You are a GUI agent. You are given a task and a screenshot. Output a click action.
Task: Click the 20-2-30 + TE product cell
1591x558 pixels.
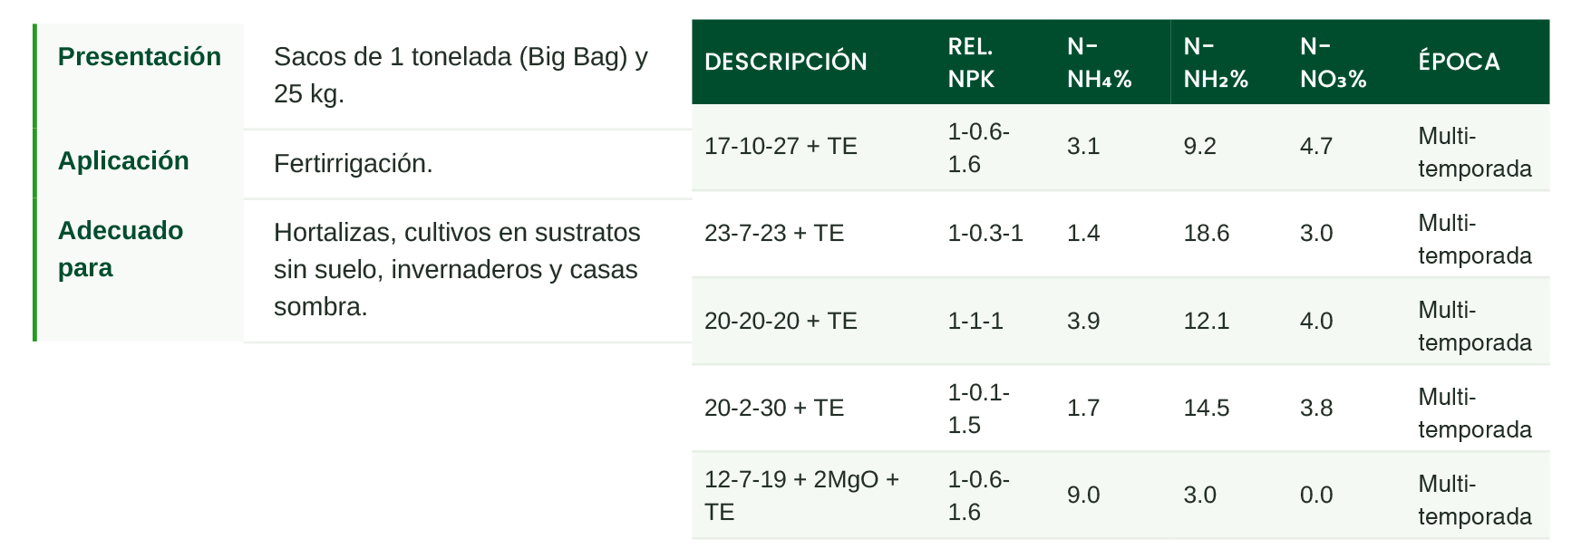click(x=774, y=408)
